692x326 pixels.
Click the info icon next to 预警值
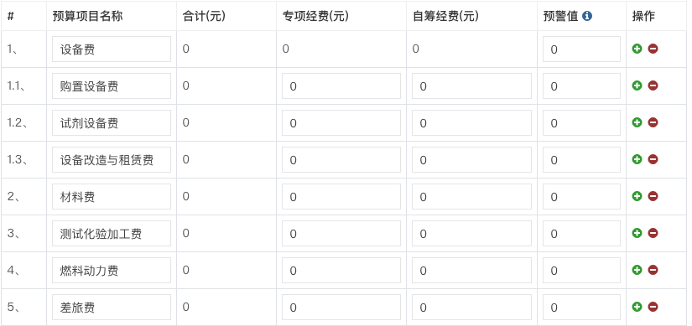(587, 16)
